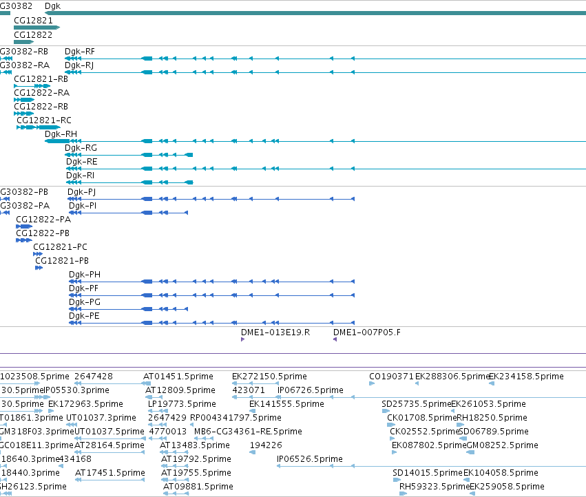Click EST EK288306.5prime
Screen dimensions: 586x497
pos(452,377)
